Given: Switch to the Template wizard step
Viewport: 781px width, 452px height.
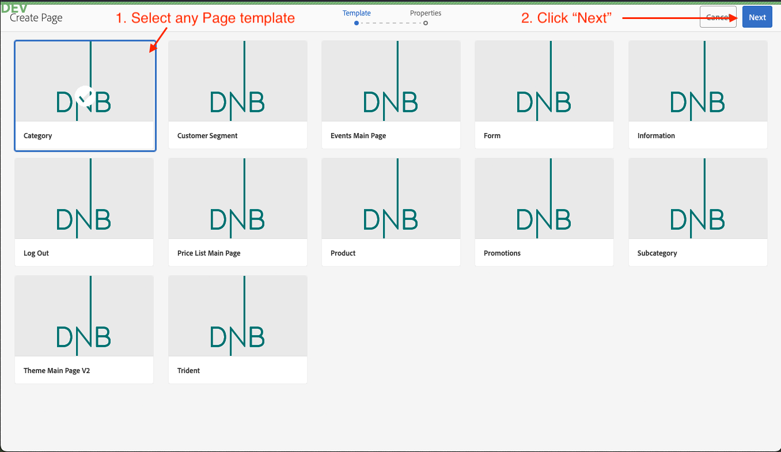Looking at the screenshot, I should pos(357,13).
